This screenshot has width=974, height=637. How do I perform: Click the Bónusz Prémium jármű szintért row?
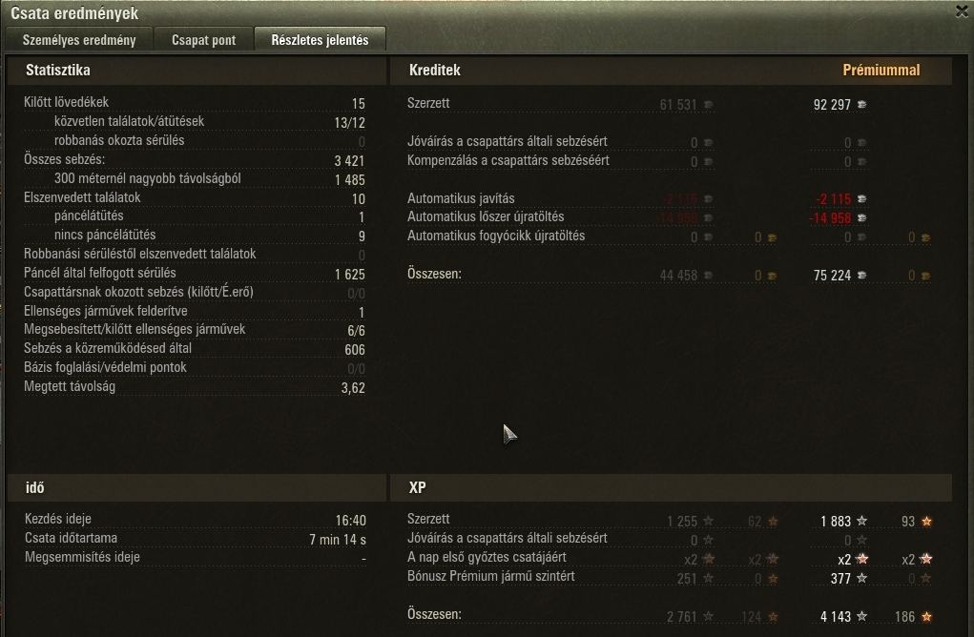coord(670,577)
